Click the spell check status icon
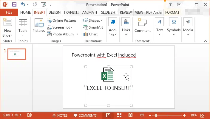Image resolution: width=210 pixels, height=119 pixels. [30, 115]
